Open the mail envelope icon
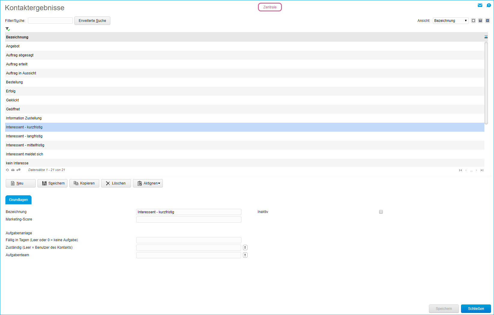494x315 pixels. click(x=480, y=5)
